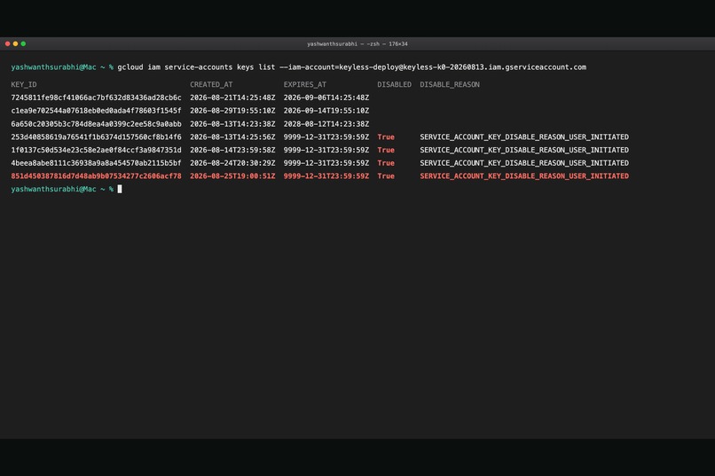Click red expiry 9999-12-31T23:59:59Z in 851d4503 row
715x476 pixels.
point(326,176)
